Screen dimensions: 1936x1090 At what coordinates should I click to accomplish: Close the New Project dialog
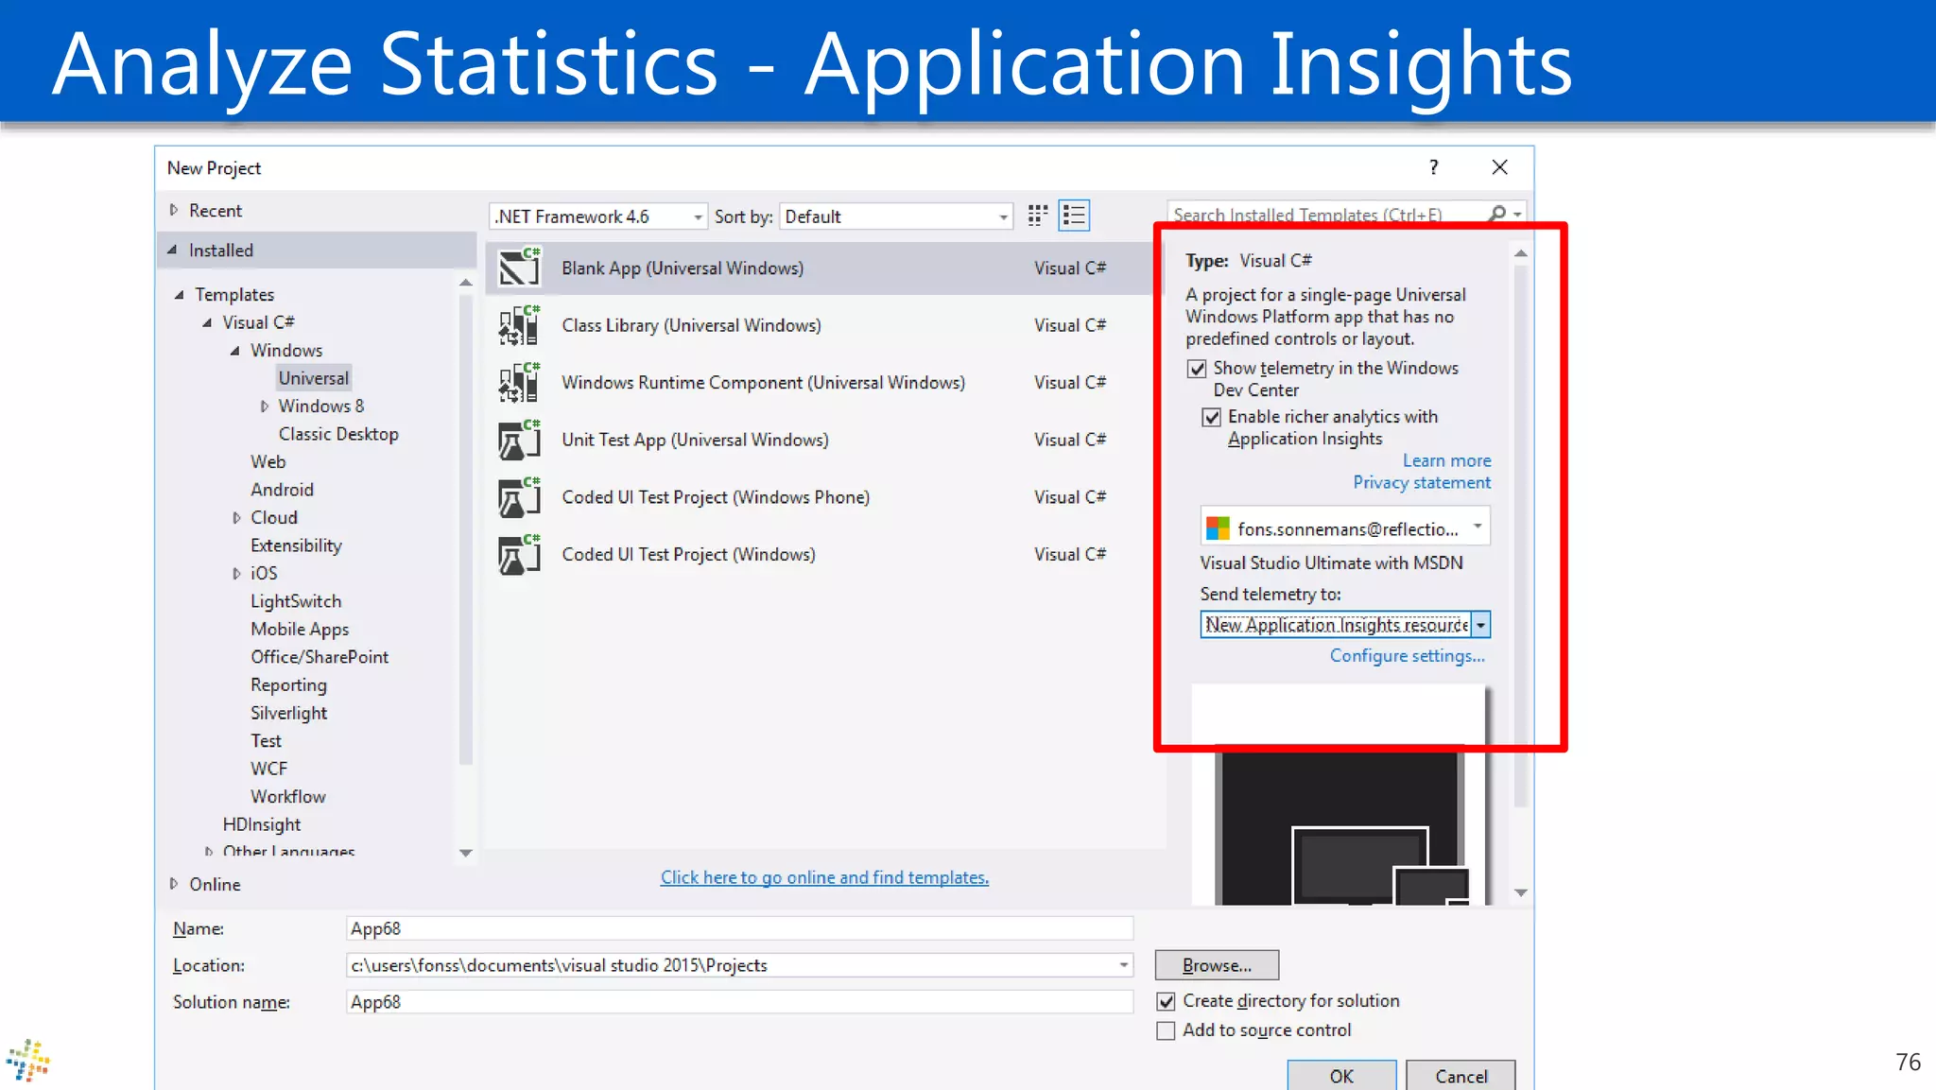1499,167
